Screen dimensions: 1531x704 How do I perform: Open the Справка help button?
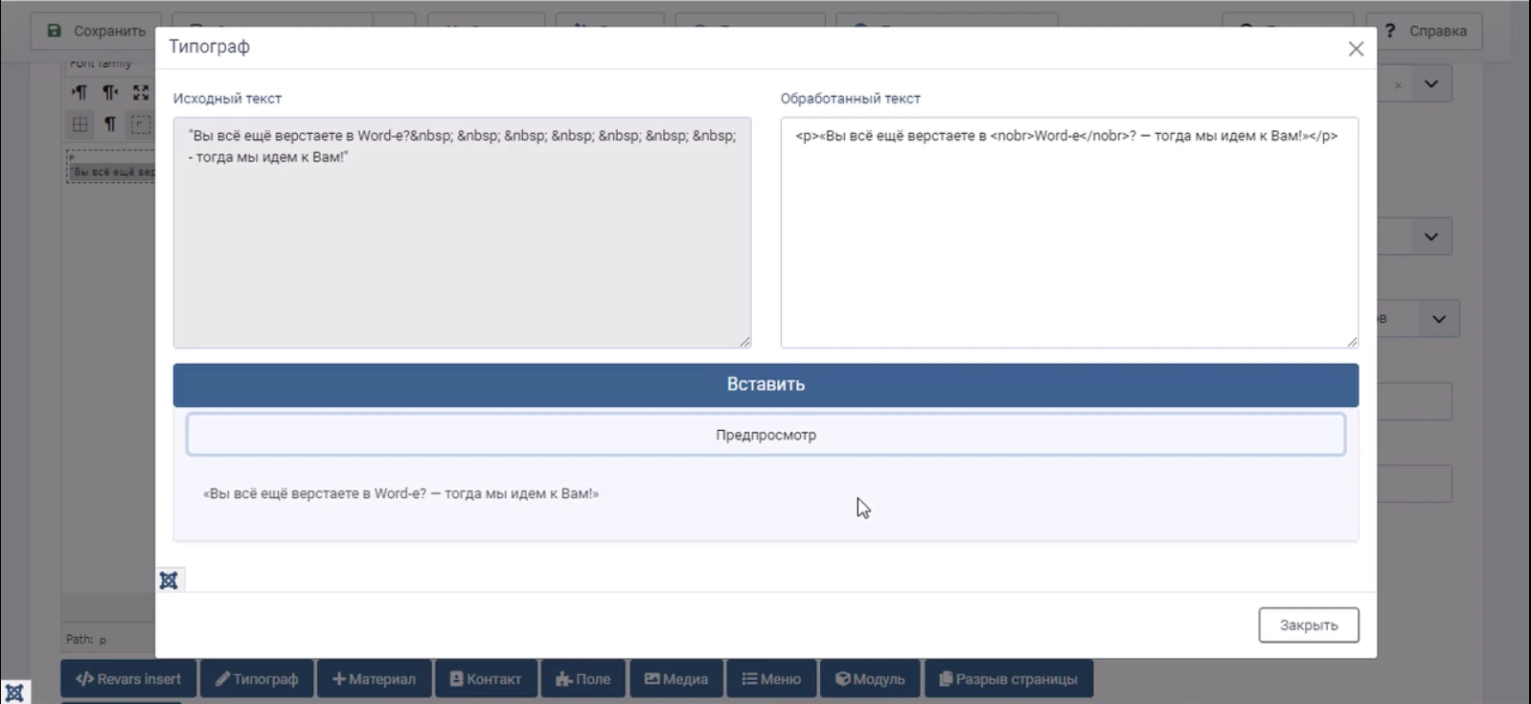1425,31
